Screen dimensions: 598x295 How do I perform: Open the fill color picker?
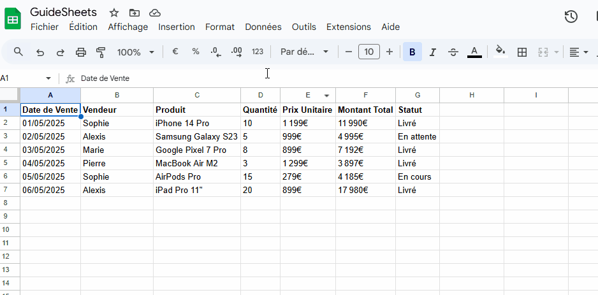coord(500,52)
